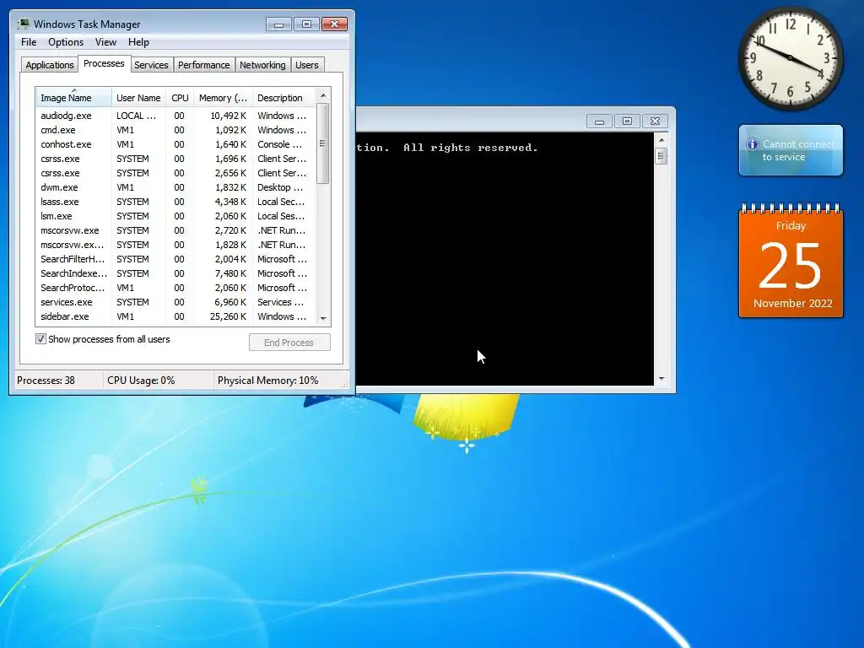
Task: Go to the Networking tab
Action: (x=262, y=65)
